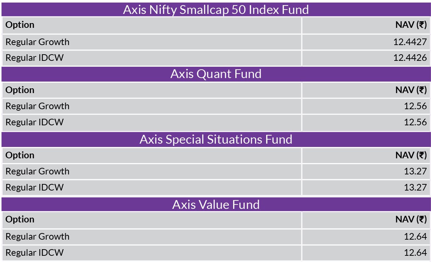Select NAV value 12.4426

tap(410, 58)
